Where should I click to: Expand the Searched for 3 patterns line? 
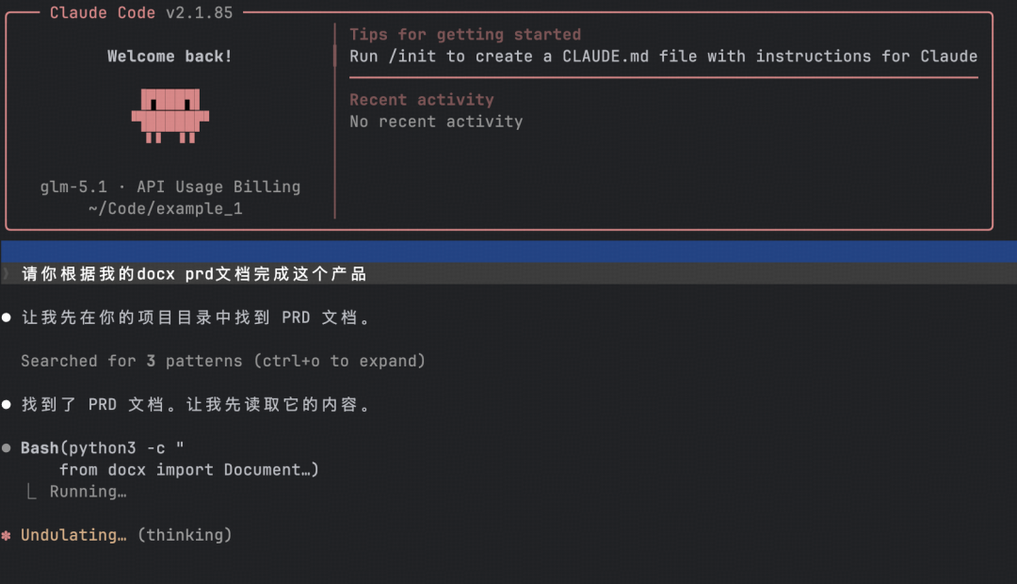[222, 361]
